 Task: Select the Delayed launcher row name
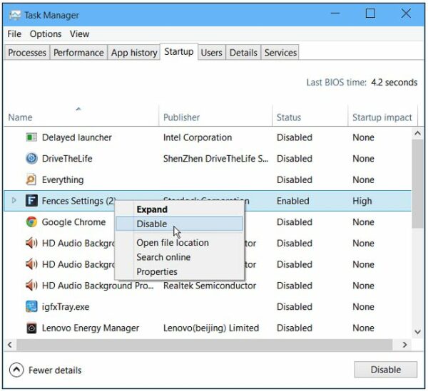point(77,137)
